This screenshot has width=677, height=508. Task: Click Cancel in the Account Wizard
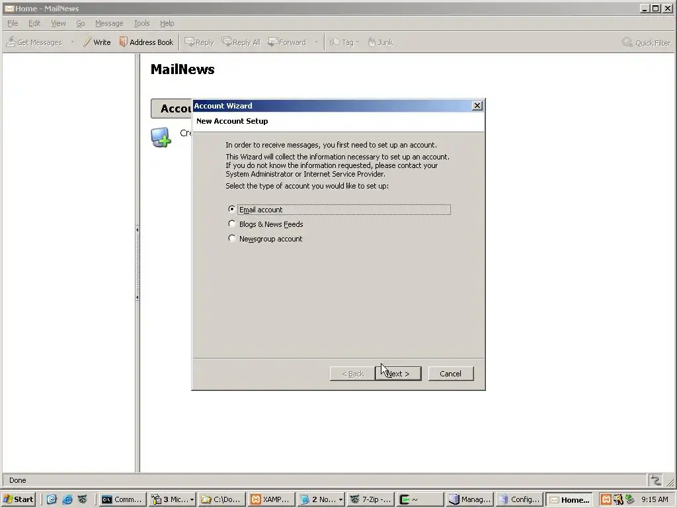(450, 374)
